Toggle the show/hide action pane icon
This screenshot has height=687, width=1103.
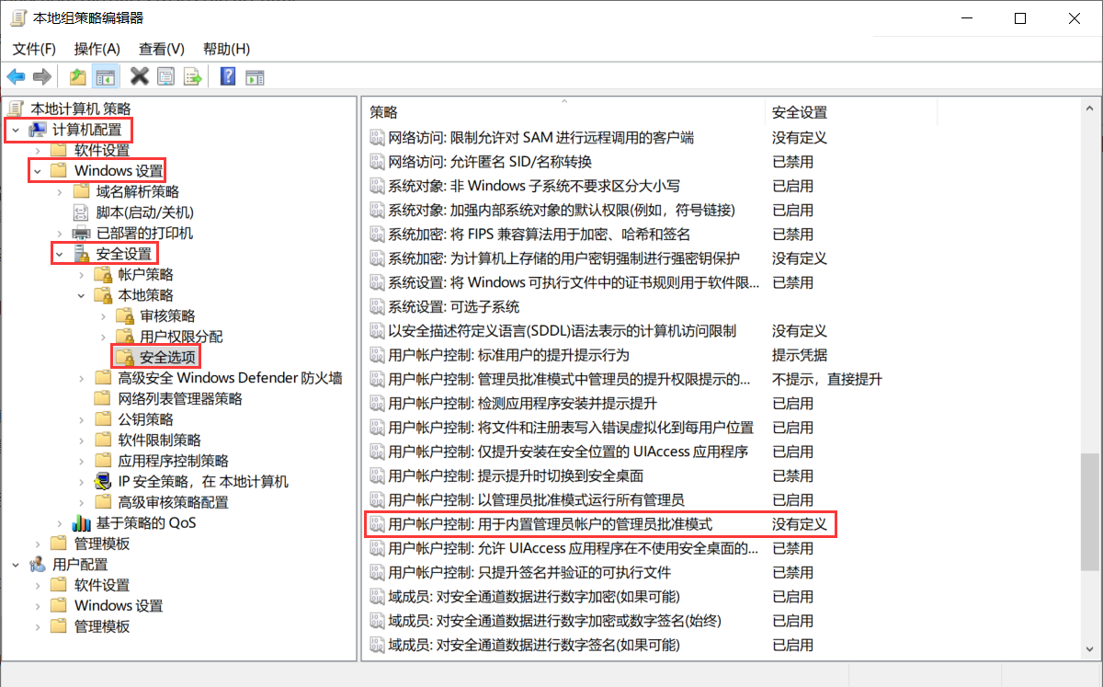pyautogui.click(x=255, y=76)
